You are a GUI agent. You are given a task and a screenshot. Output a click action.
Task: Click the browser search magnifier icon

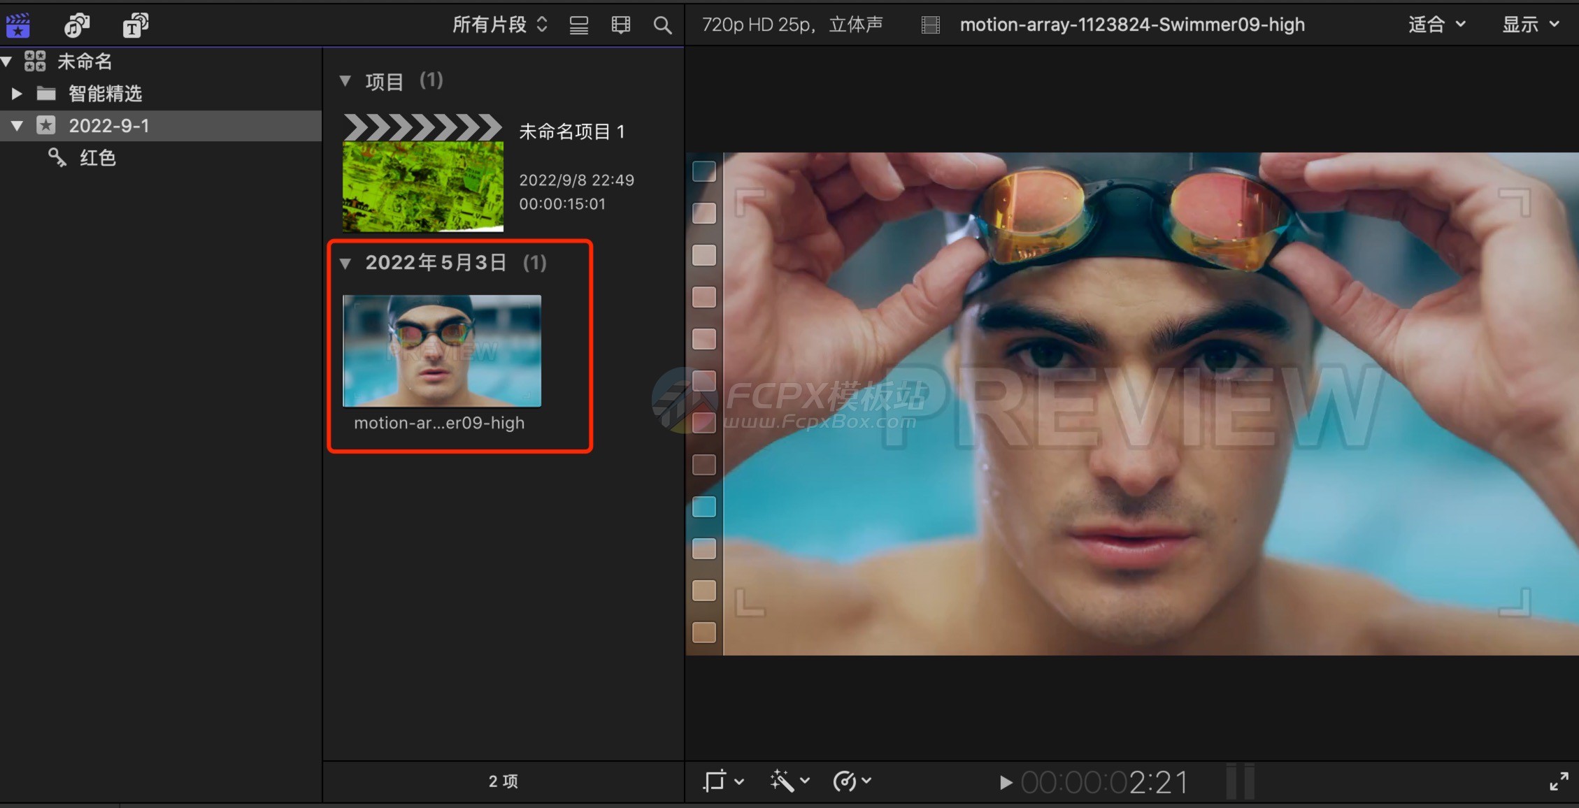click(662, 26)
